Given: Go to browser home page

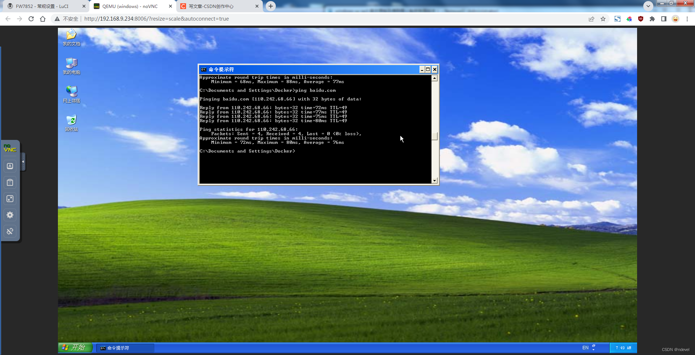Looking at the screenshot, I should point(43,19).
